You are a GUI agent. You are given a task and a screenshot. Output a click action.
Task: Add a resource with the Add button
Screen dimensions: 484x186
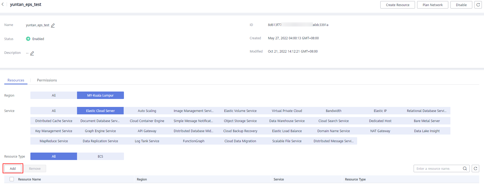13,168
